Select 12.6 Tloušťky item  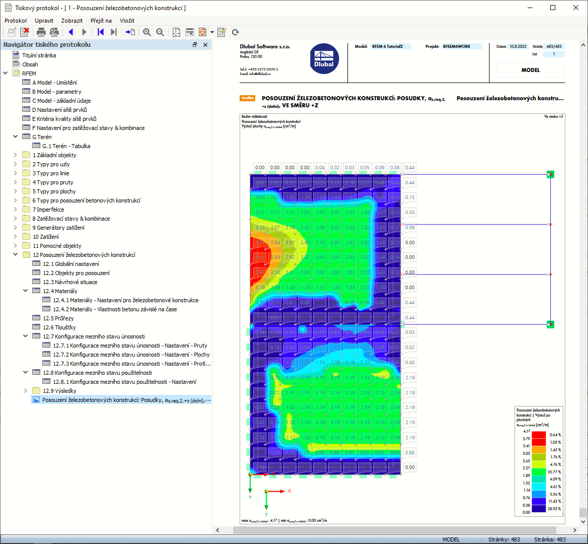(x=59, y=327)
